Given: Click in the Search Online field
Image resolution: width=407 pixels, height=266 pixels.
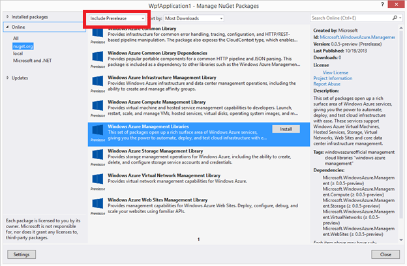Looking at the screenshot, I should tap(351, 18).
